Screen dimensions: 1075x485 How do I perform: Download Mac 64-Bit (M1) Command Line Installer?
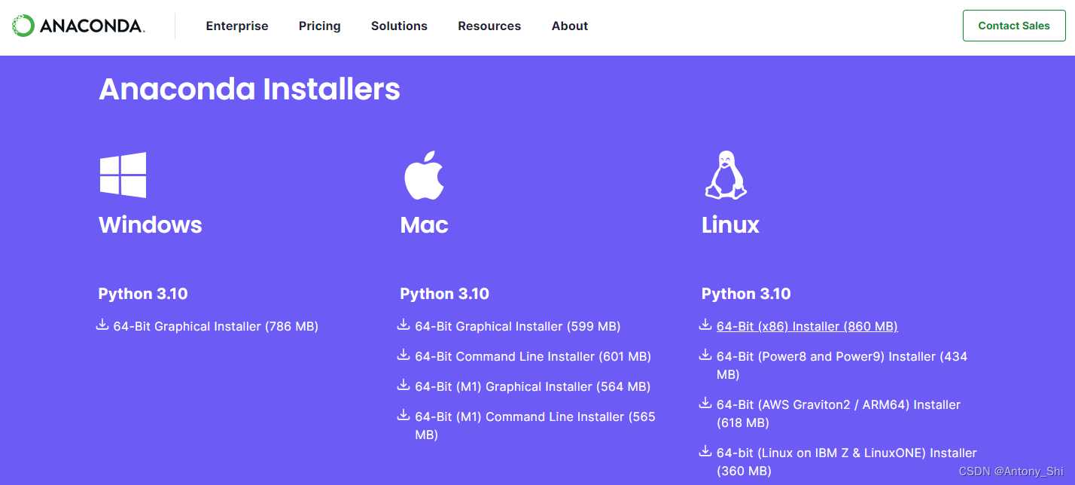[535, 426]
